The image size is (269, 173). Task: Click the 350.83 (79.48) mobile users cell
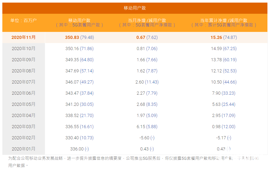79,37
